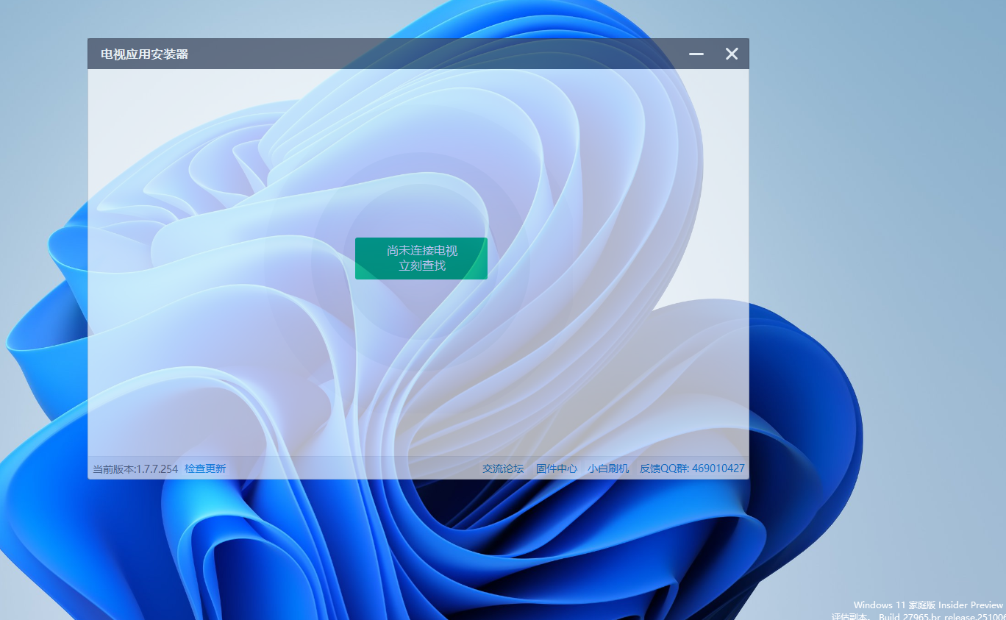Click the Windows 11 Insider Preview watermark
The width and height of the screenshot is (1006, 620).
(928, 605)
